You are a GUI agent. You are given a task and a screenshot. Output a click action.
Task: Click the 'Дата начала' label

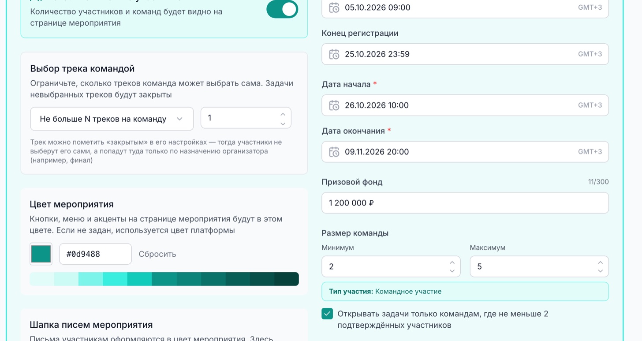[x=346, y=84]
